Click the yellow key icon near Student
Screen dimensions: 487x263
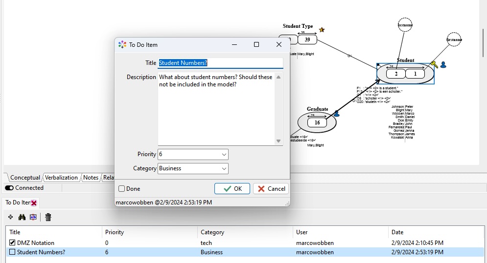click(x=434, y=64)
